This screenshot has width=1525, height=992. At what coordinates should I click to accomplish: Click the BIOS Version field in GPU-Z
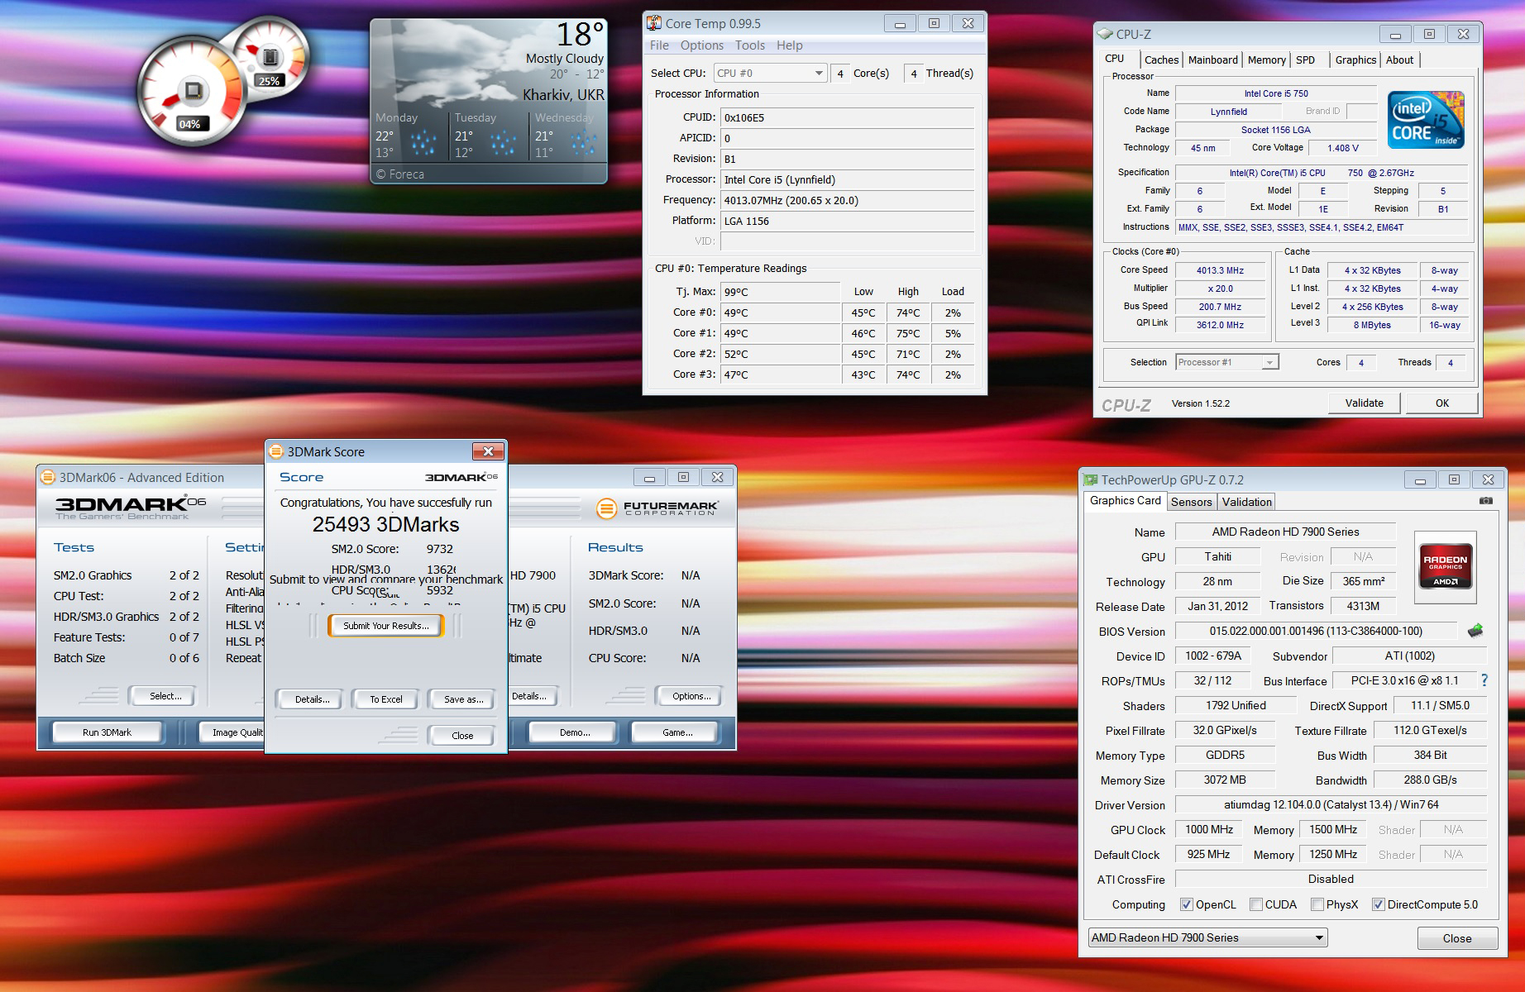1316,631
